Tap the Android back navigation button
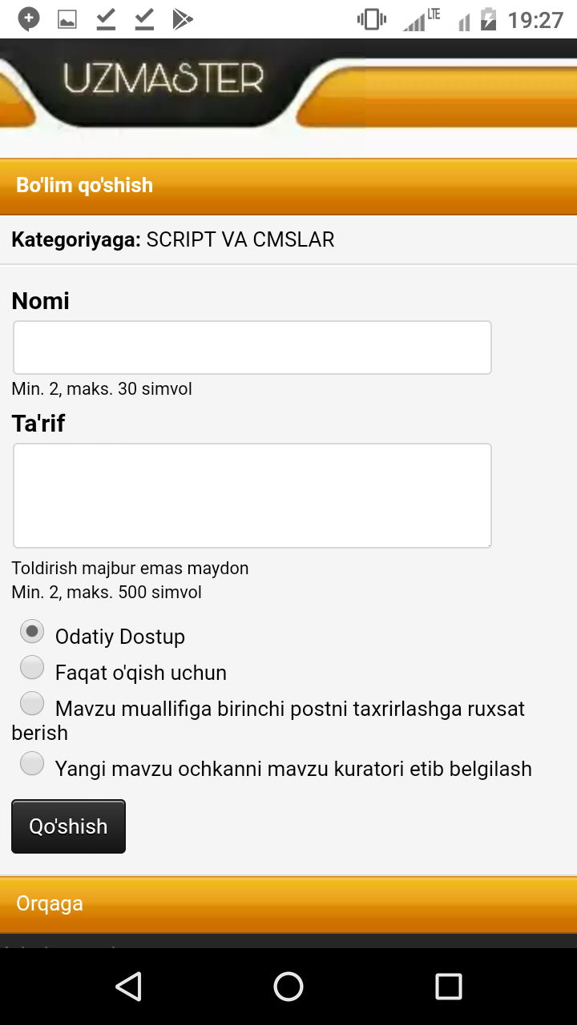Screen dimensions: 577x1025 click(x=128, y=987)
